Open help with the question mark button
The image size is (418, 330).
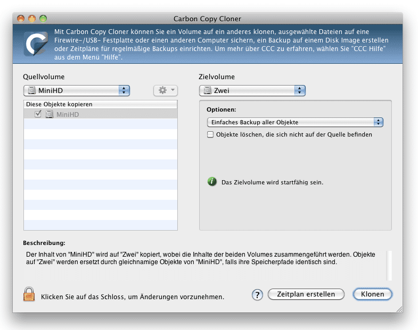[x=257, y=294]
